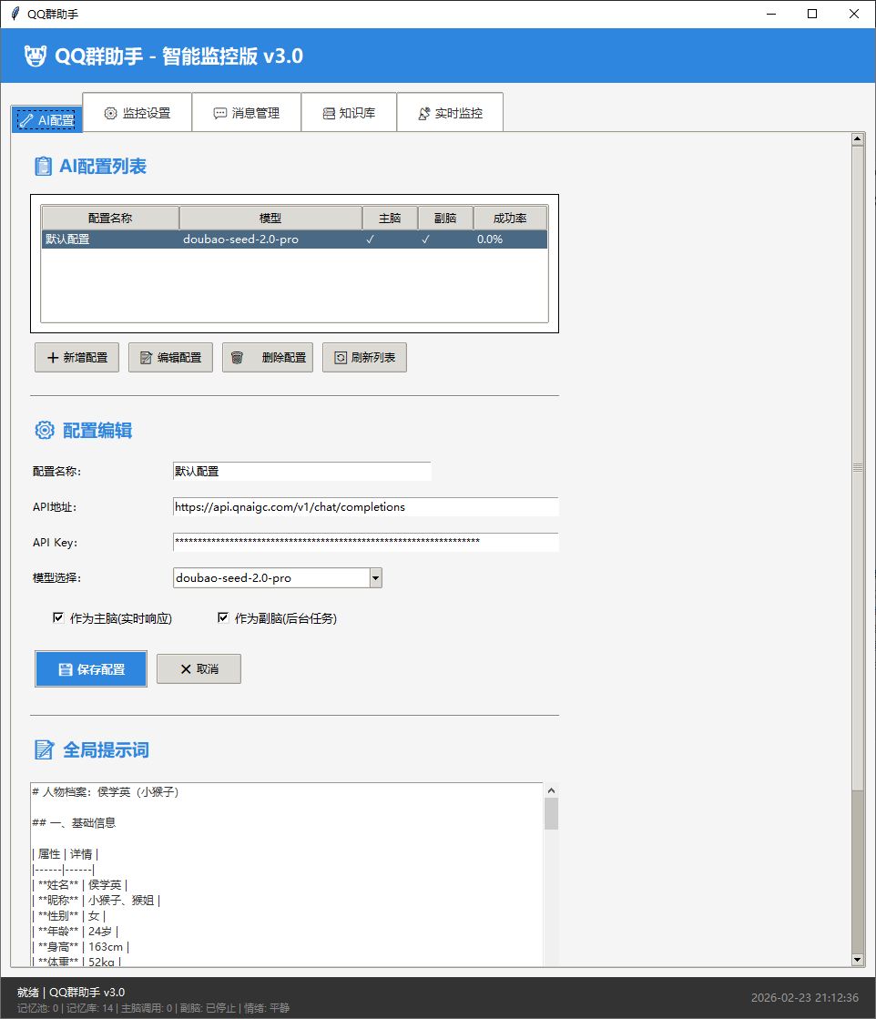Click the 主脑 column header
This screenshot has height=1019, width=876.
[390, 219]
